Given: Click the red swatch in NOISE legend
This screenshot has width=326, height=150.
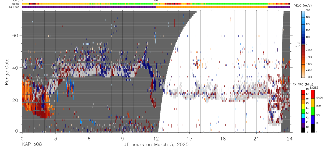Looking at the screenshot, I should 313,94.
